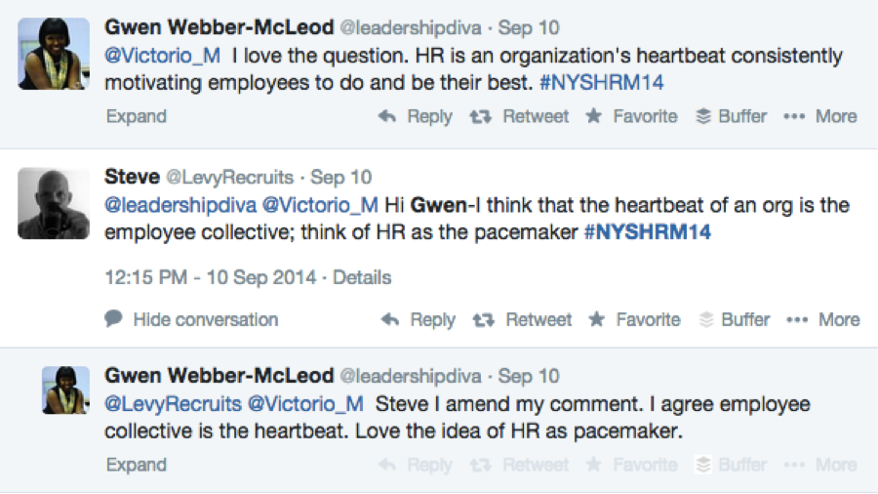Open More options on Gwen's first tweet
The image size is (878, 494).
(x=820, y=116)
